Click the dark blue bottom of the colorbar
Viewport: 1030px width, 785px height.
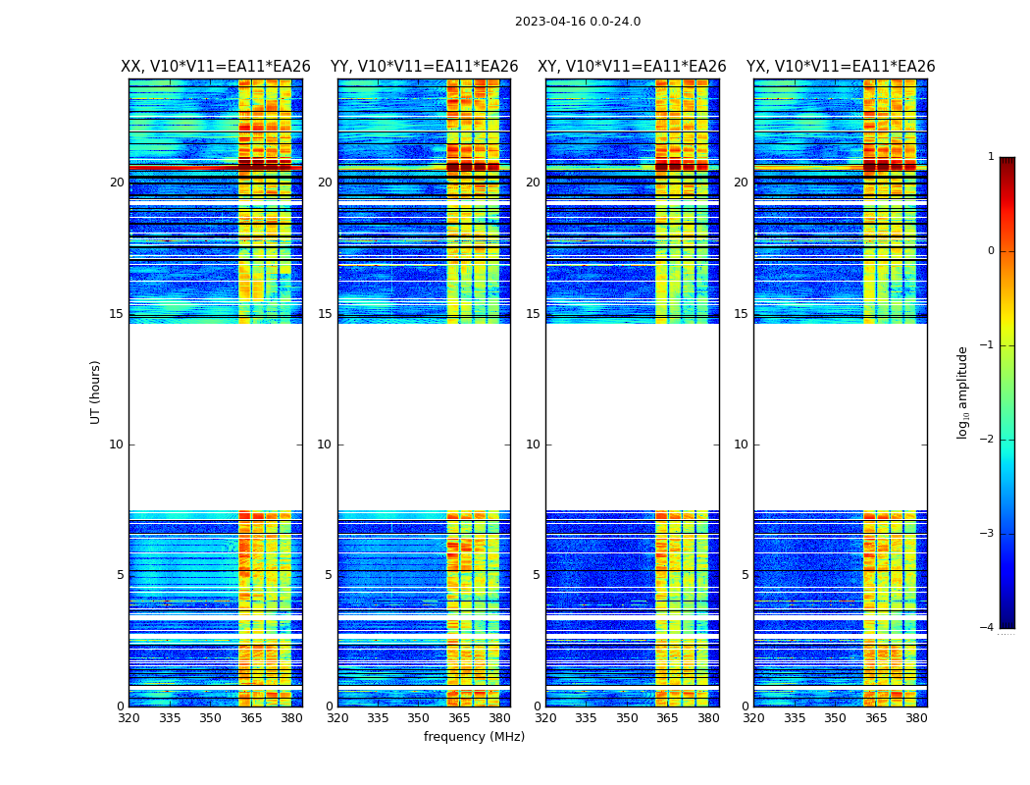(x=1006, y=620)
